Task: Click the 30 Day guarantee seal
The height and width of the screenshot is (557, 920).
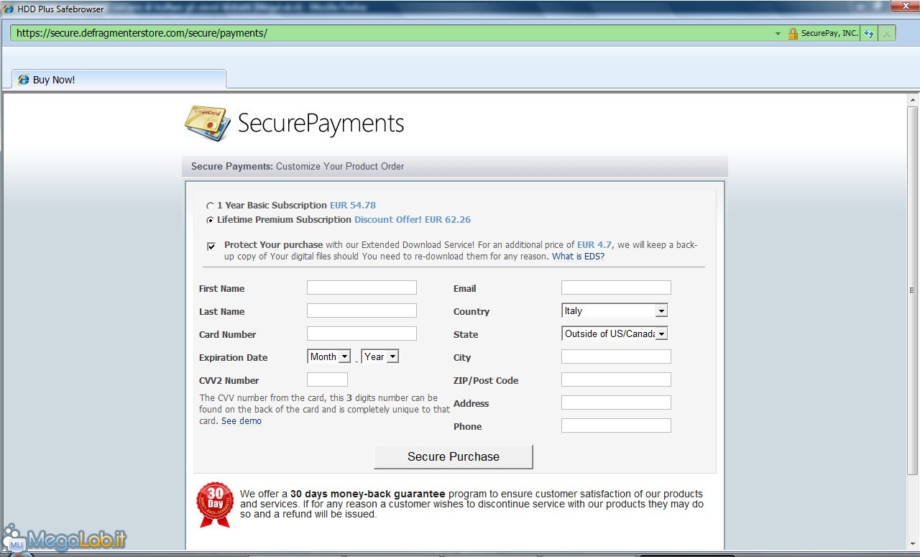Action: point(215,504)
